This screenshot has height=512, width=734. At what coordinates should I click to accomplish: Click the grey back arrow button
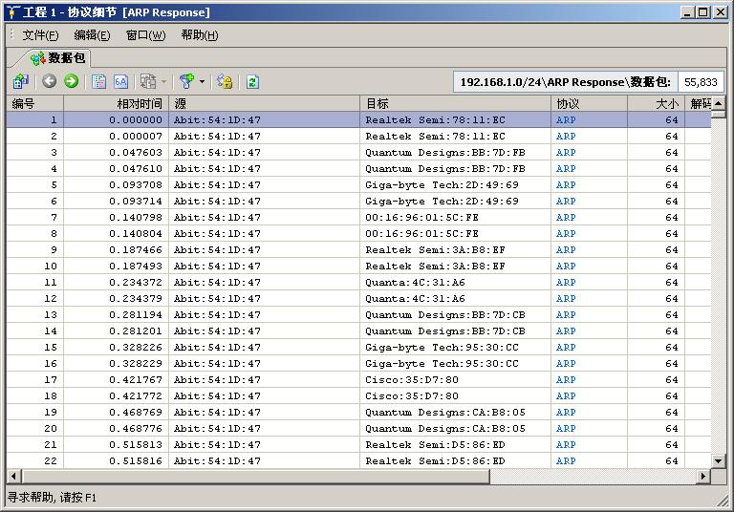[x=50, y=82]
